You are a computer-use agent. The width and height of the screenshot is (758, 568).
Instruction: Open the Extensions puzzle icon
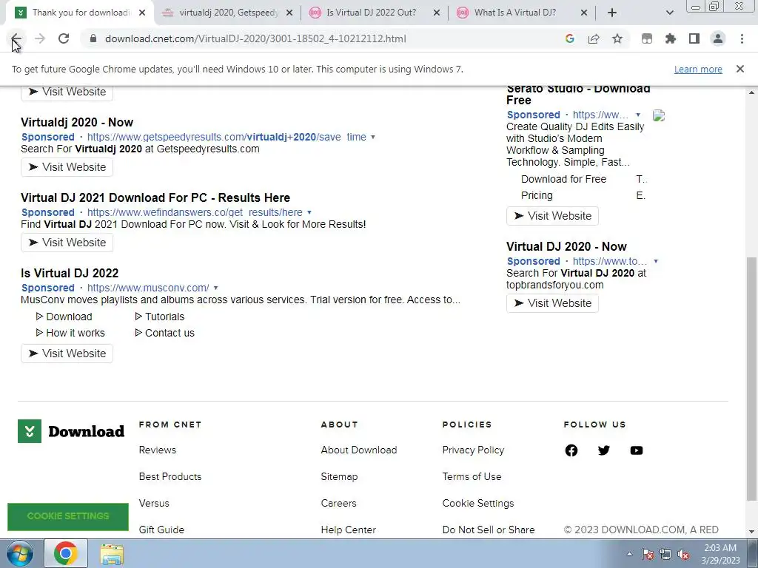click(x=671, y=38)
